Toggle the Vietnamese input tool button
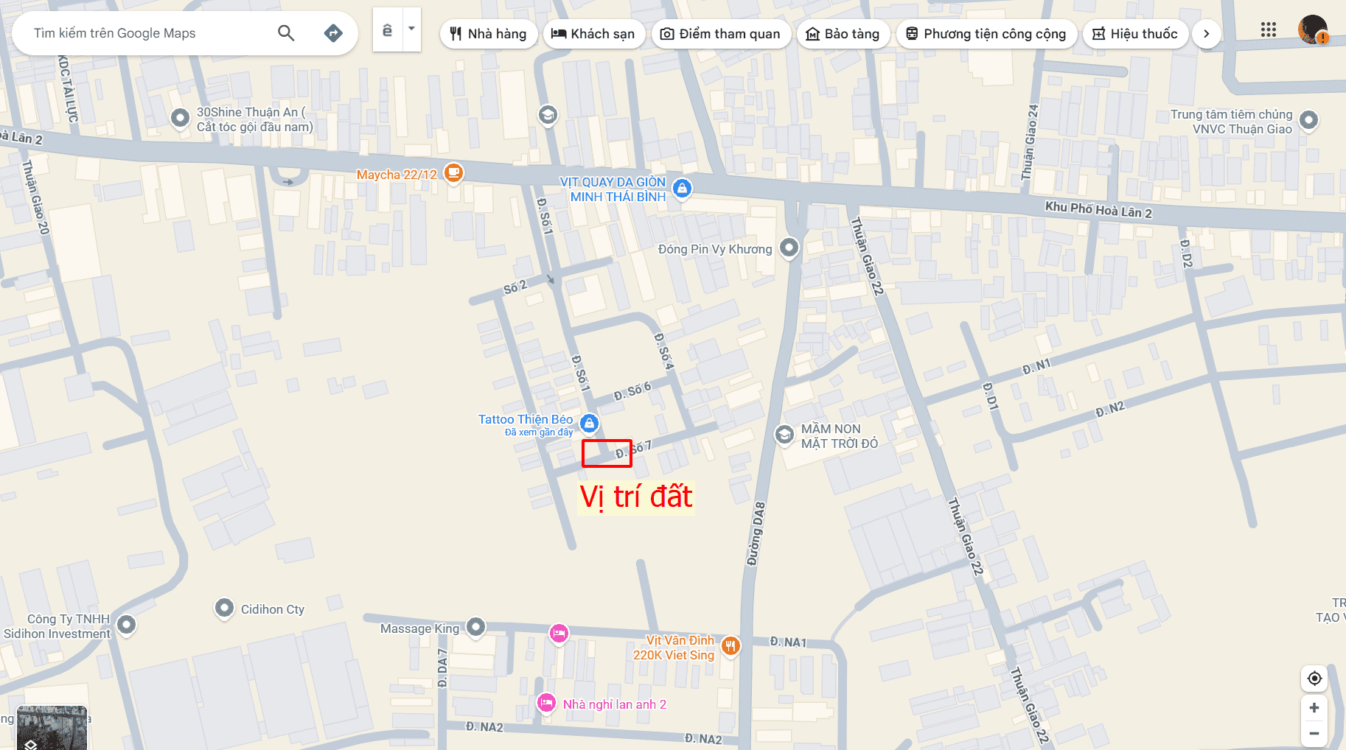1346x750 pixels. [x=388, y=29]
